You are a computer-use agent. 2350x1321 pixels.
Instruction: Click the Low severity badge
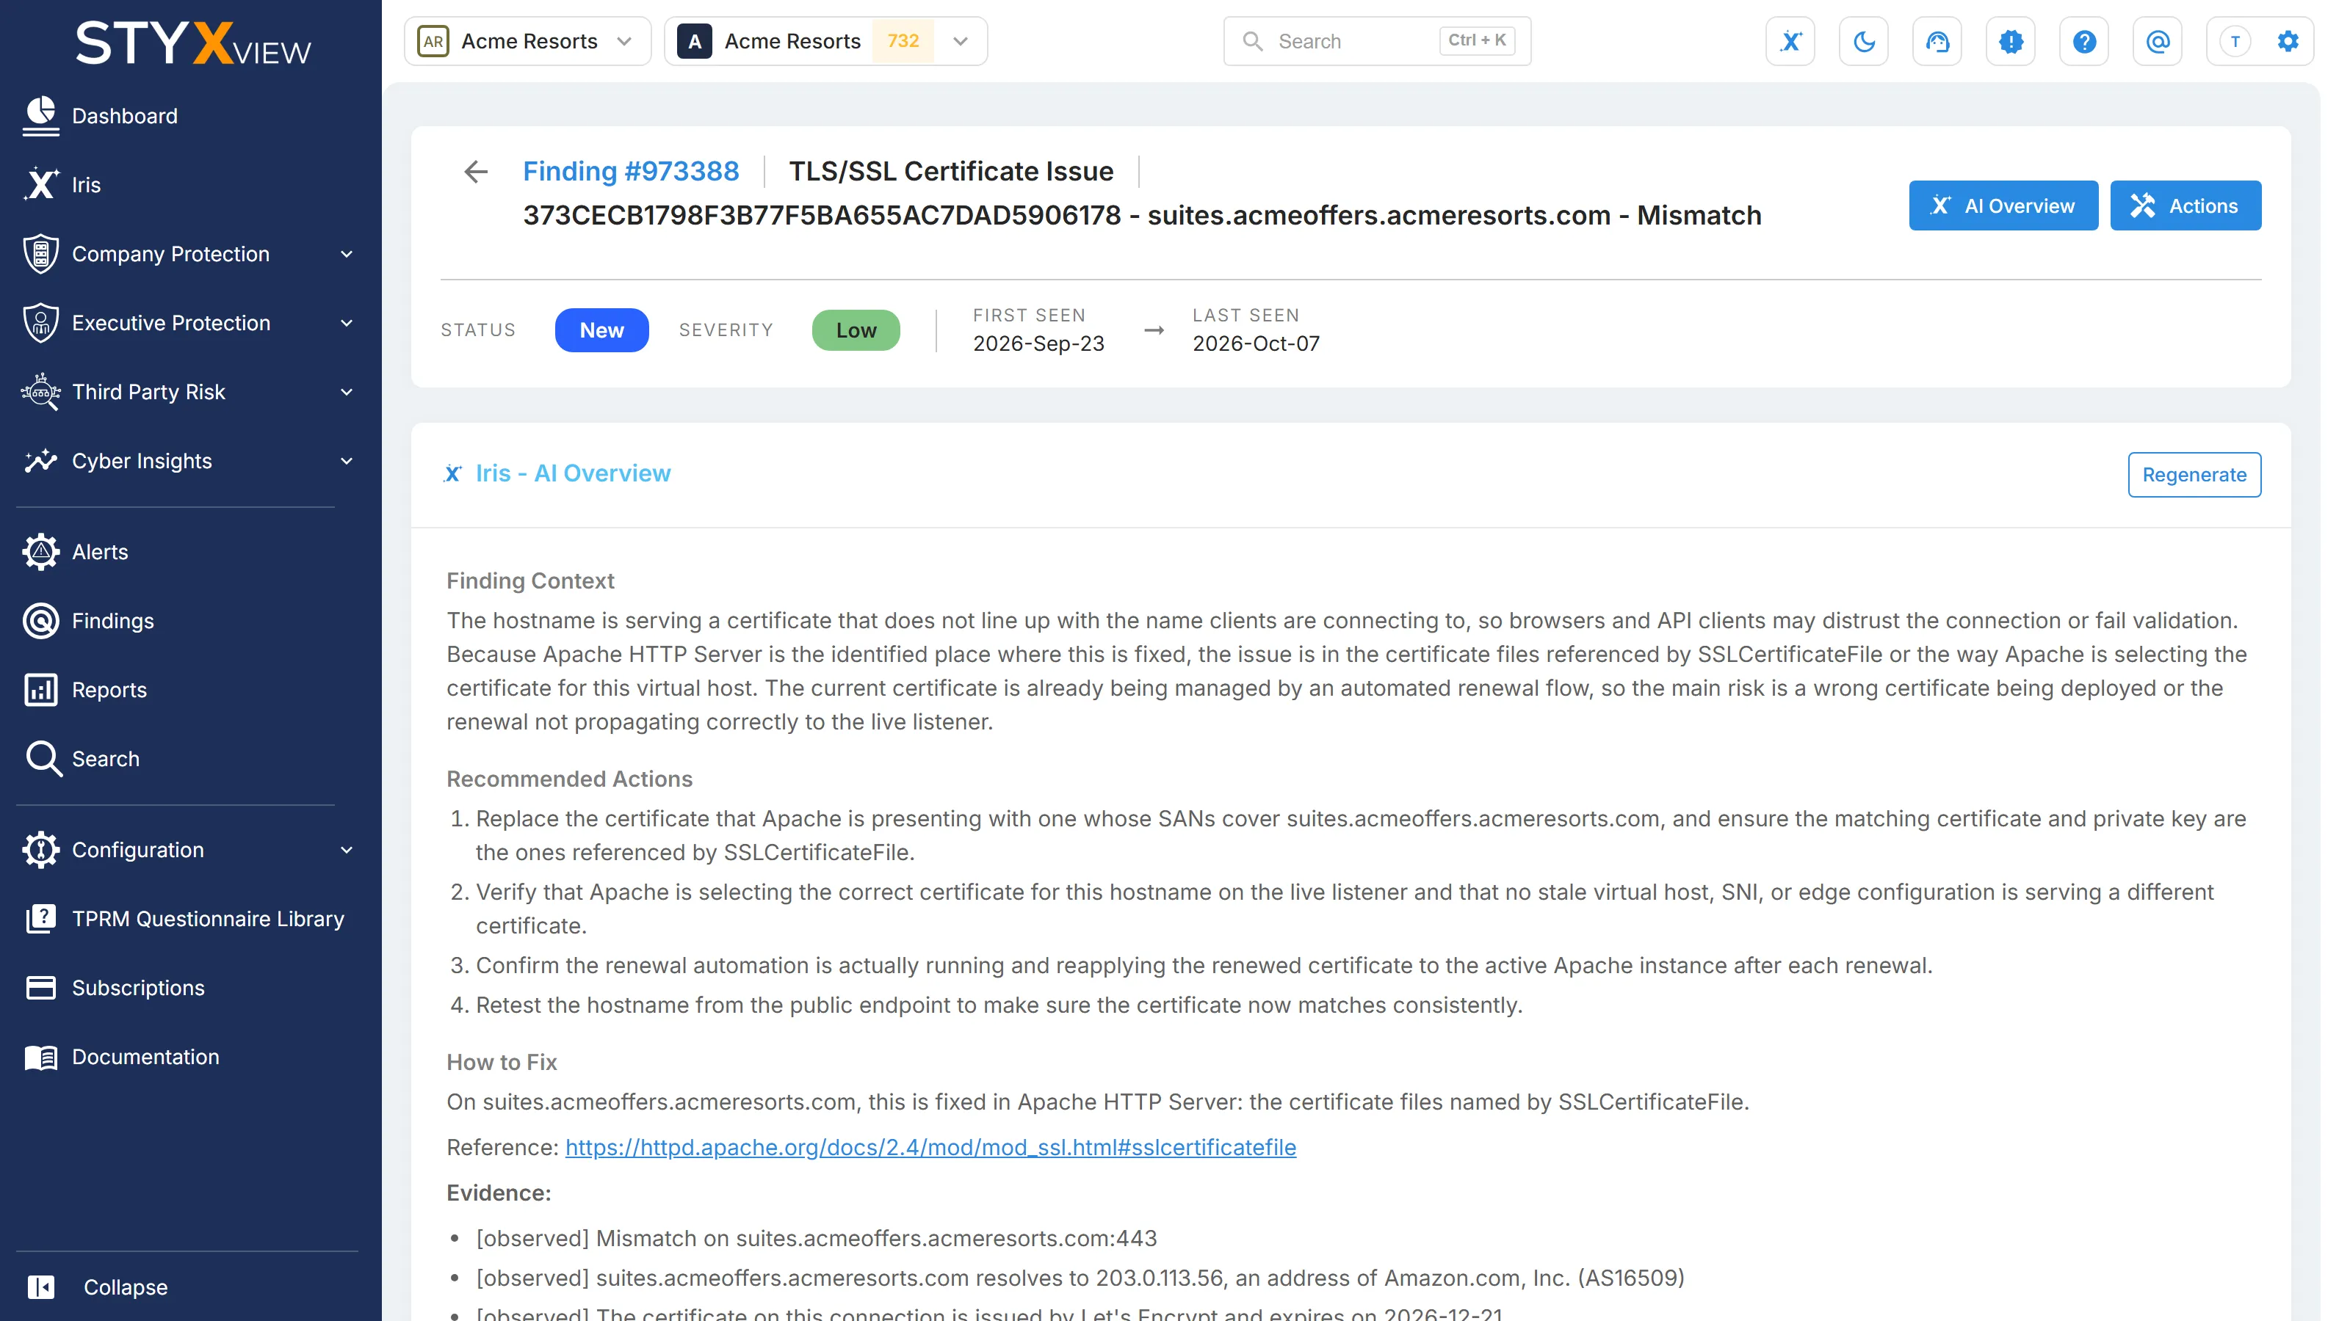[856, 330]
